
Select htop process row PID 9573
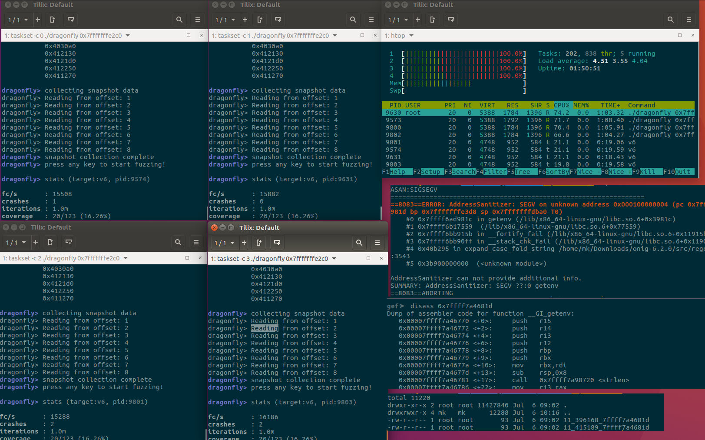(x=538, y=120)
